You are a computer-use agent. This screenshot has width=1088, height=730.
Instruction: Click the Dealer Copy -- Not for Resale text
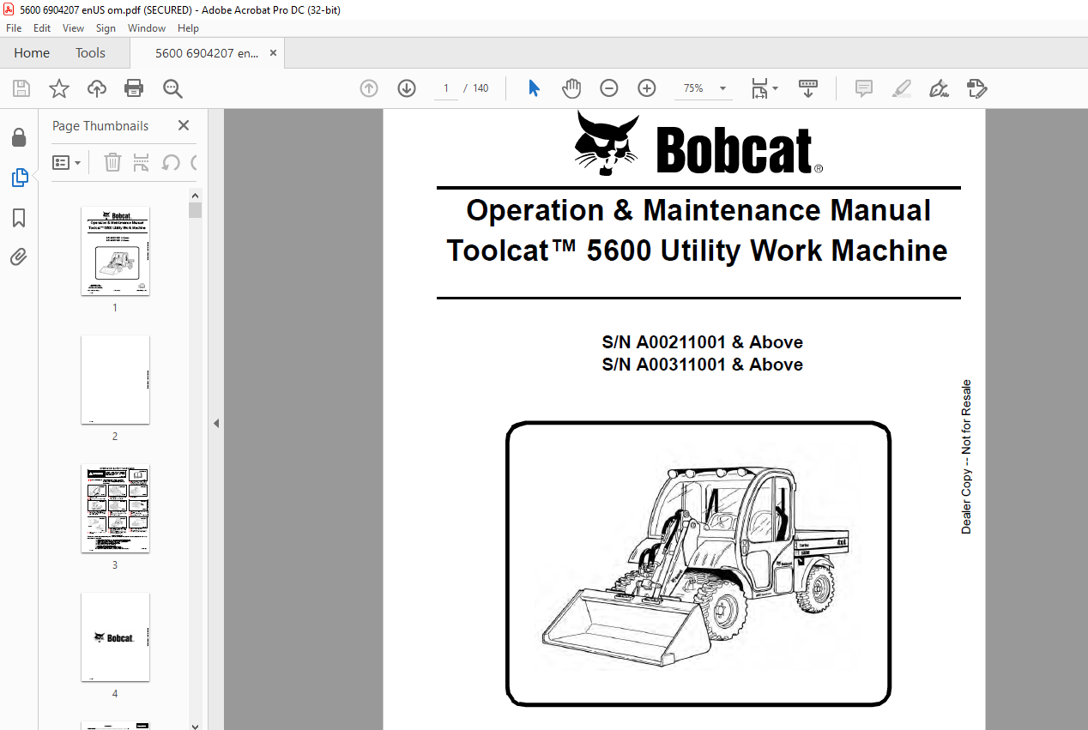[x=966, y=457]
